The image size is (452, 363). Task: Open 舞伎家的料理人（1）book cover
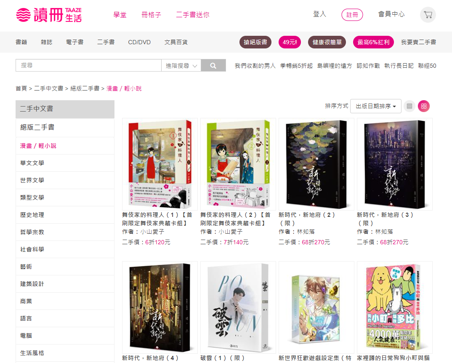pyautogui.click(x=160, y=164)
